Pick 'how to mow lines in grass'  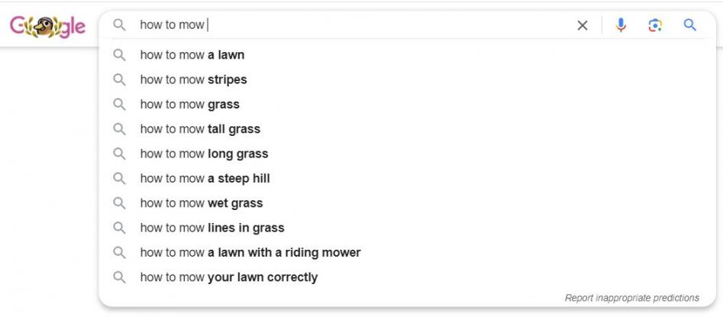[x=212, y=228]
